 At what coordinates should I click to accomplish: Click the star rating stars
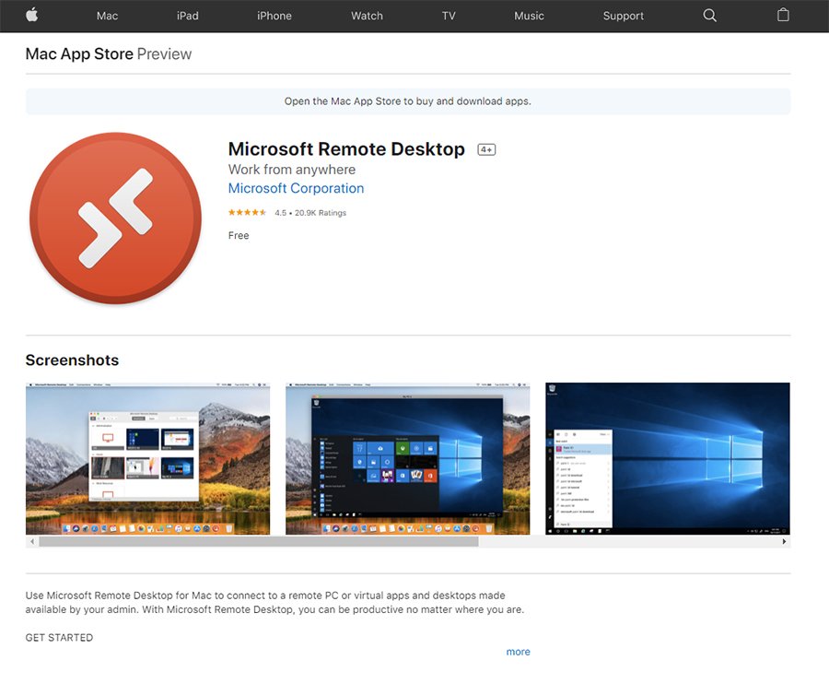point(246,211)
